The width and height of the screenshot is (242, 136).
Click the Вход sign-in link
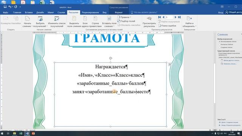[220, 12]
